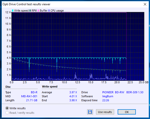Viewport: 150px width, 119px height.
Task: Click the disc type value BD-R
Action: [34, 92]
